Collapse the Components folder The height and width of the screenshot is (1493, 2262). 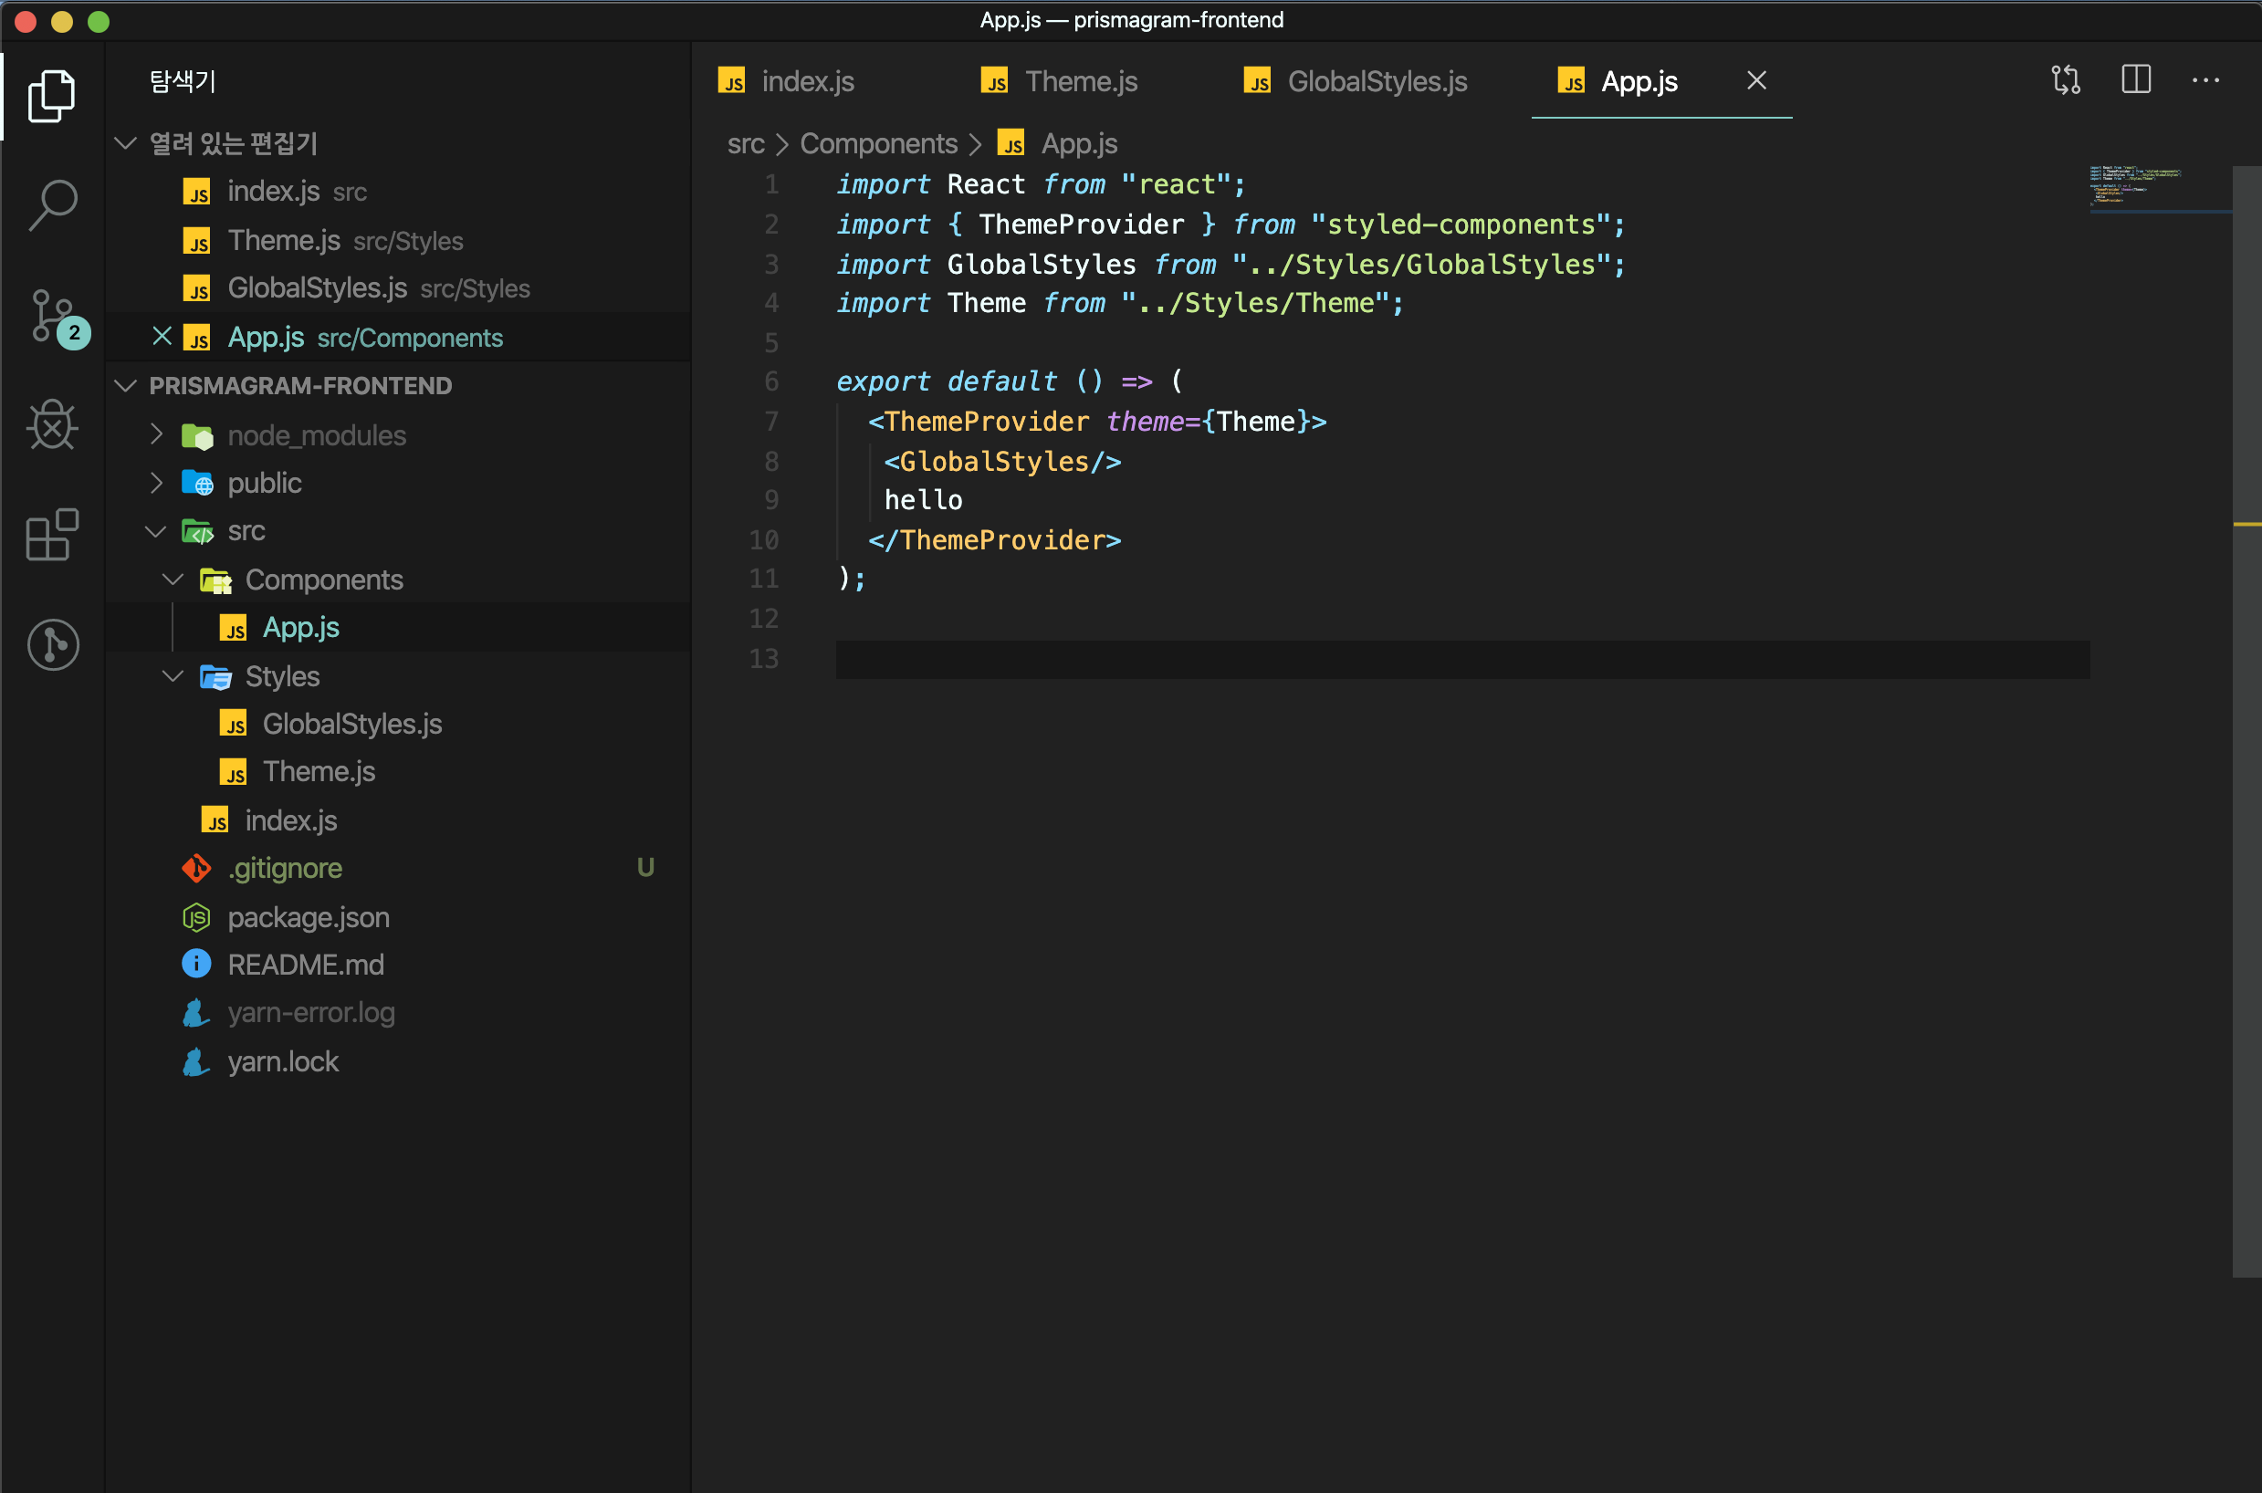coord(173,579)
